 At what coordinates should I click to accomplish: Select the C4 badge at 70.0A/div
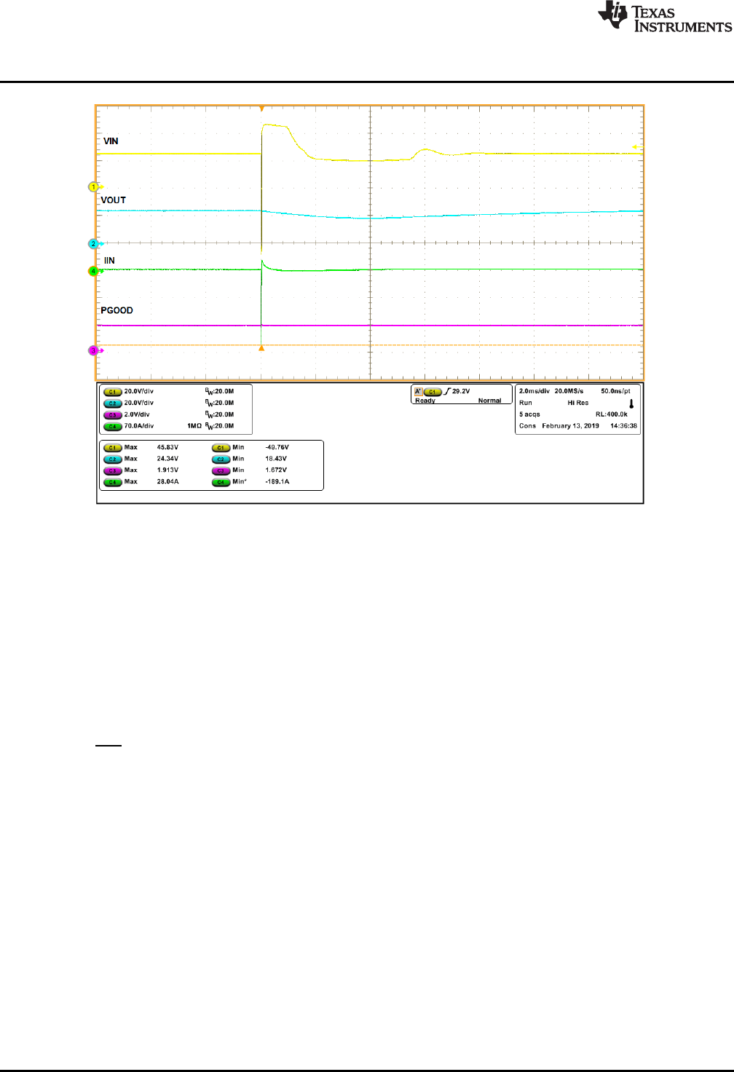coord(112,427)
